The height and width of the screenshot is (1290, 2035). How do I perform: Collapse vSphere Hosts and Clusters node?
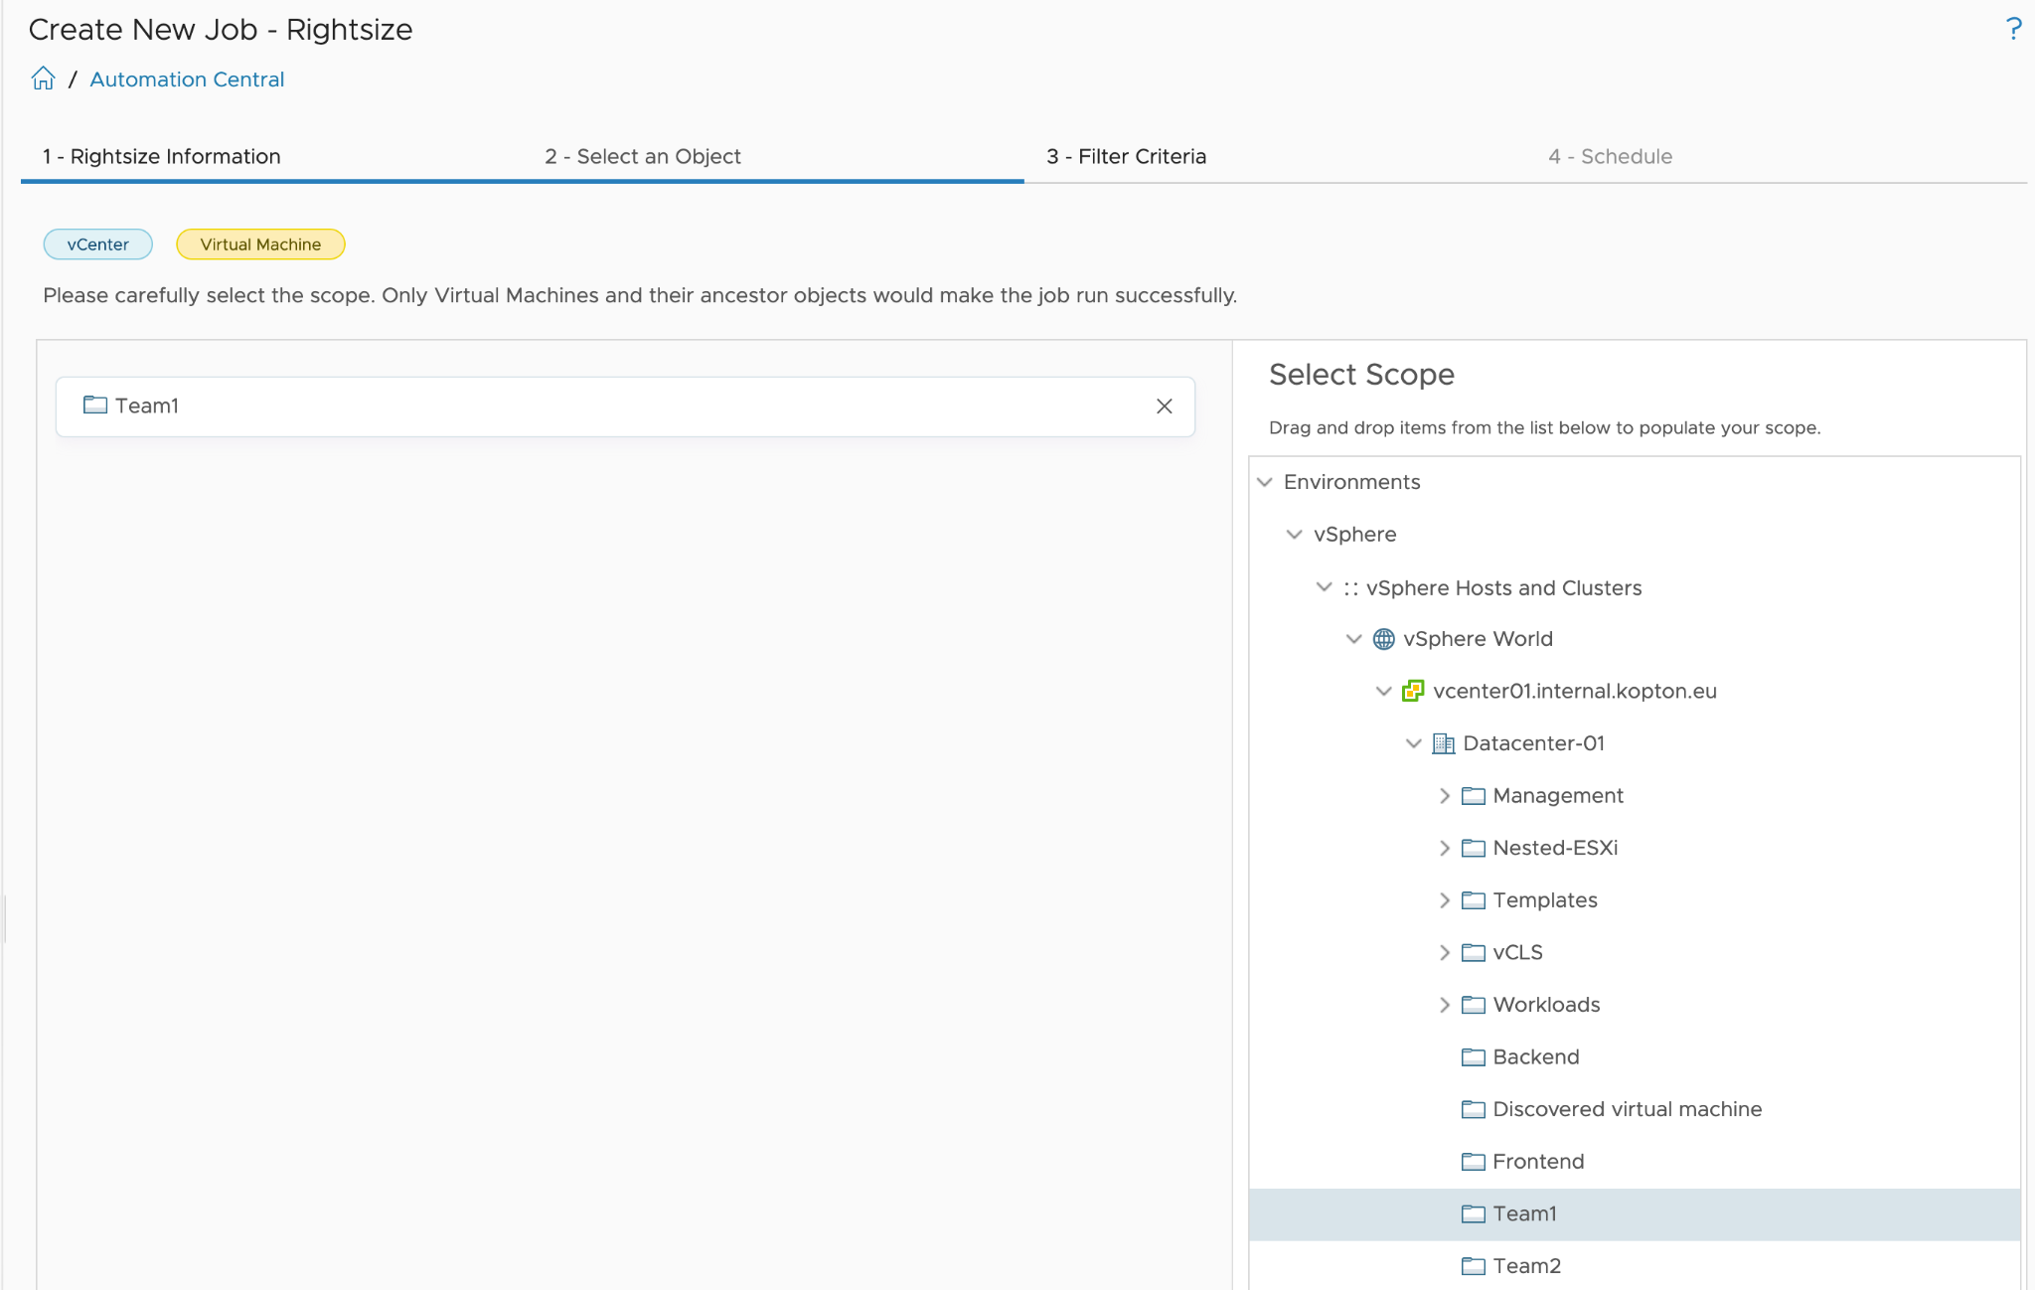1325,587
